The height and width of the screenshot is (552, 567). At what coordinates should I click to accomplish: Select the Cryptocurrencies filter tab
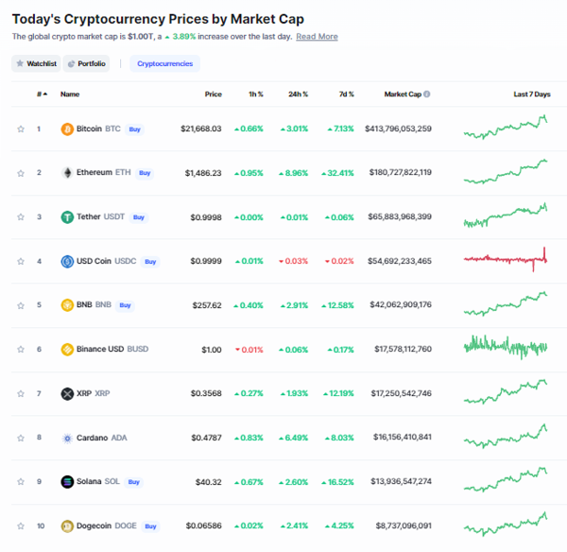(x=164, y=63)
